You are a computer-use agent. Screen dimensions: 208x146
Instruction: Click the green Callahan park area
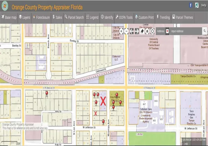[x=152, y=139]
